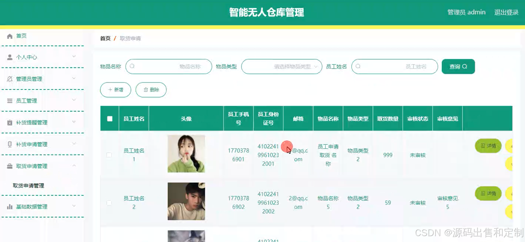The image size is (525, 242).
Task: Click the search icon in 物品名称 field
Action: pos(132,66)
